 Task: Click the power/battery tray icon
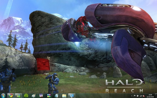pos(138,96)
